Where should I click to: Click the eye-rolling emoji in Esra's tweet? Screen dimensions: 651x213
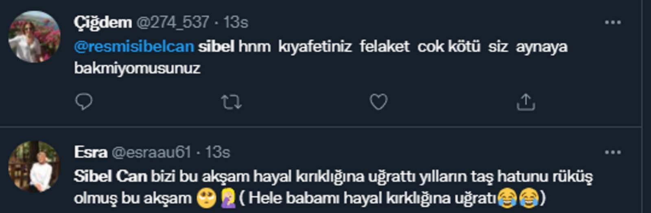point(206,198)
